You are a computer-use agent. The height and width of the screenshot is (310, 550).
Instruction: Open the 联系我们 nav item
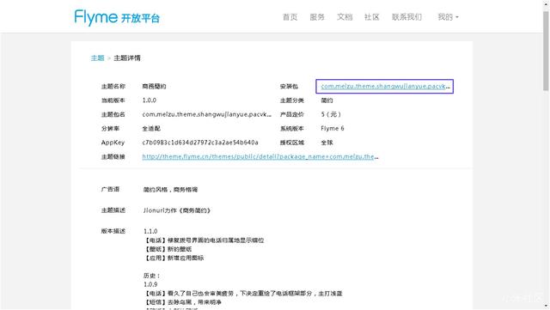(x=406, y=17)
